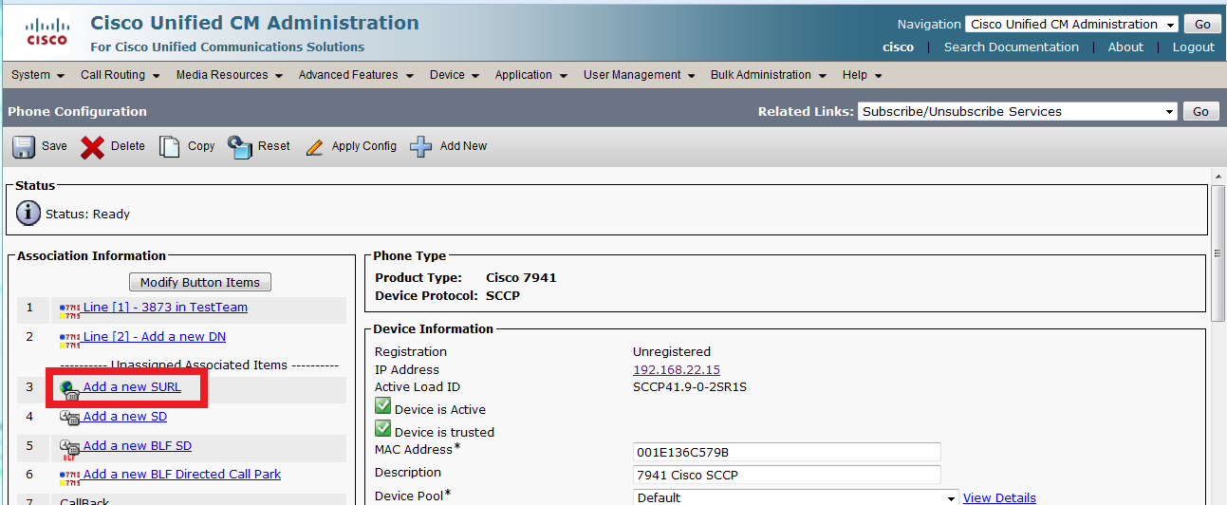
Task: Open the 192.168.22.15 IP address link
Action: [x=676, y=369]
